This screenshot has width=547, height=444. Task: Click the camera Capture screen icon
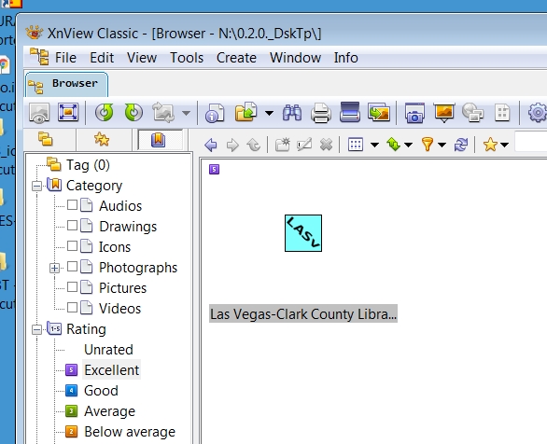click(414, 113)
